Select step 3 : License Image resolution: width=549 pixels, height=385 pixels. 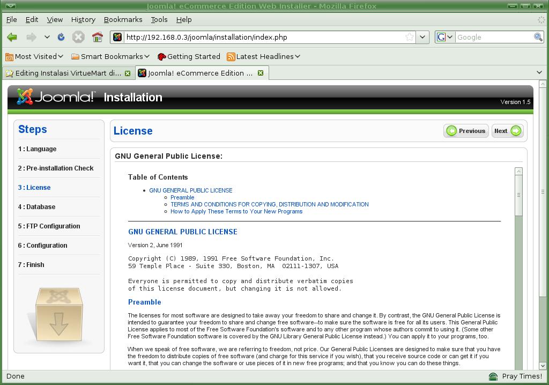coord(34,188)
